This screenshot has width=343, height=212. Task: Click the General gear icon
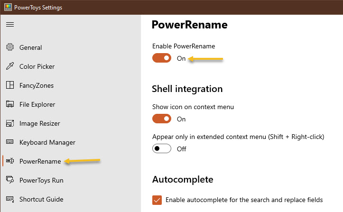[x=9, y=47]
